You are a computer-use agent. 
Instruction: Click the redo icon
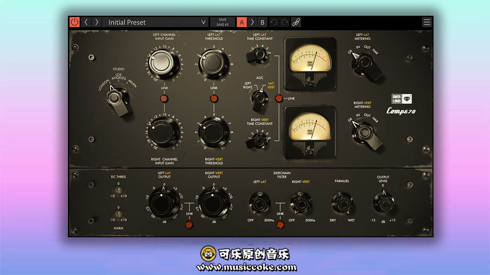285,22
